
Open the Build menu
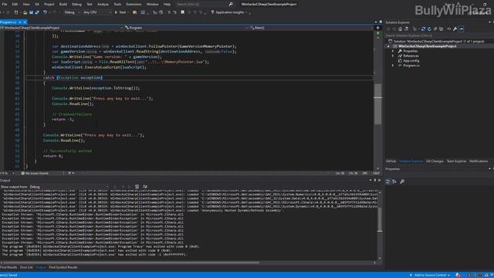tap(63, 4)
